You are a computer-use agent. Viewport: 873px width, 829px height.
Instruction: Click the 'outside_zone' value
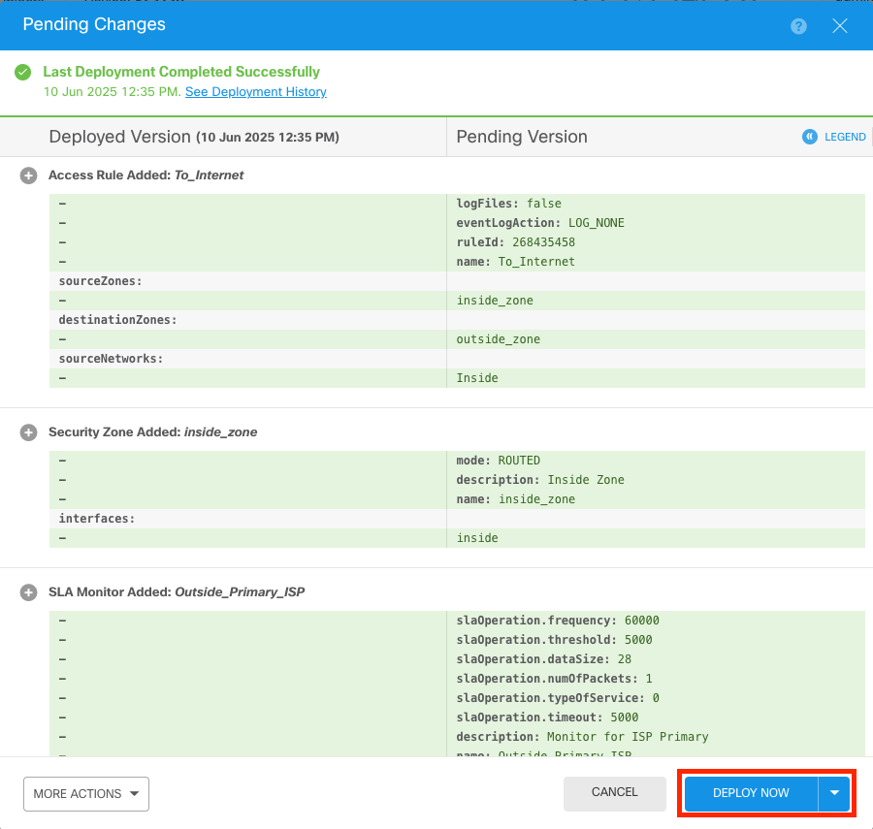click(x=499, y=339)
